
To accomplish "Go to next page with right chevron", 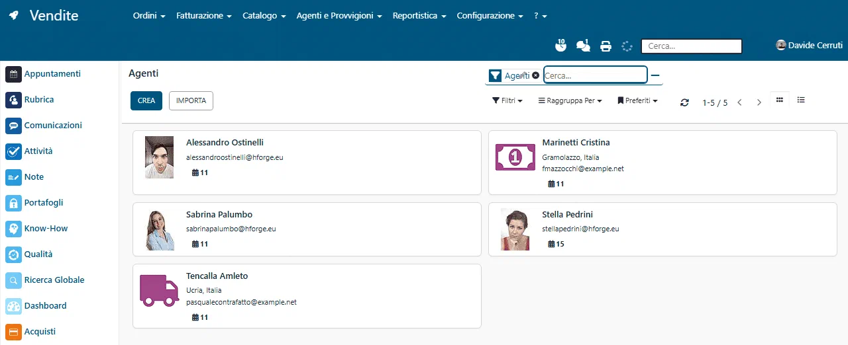I will [759, 102].
